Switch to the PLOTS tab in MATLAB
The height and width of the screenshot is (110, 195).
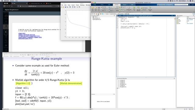[x=102, y=5]
